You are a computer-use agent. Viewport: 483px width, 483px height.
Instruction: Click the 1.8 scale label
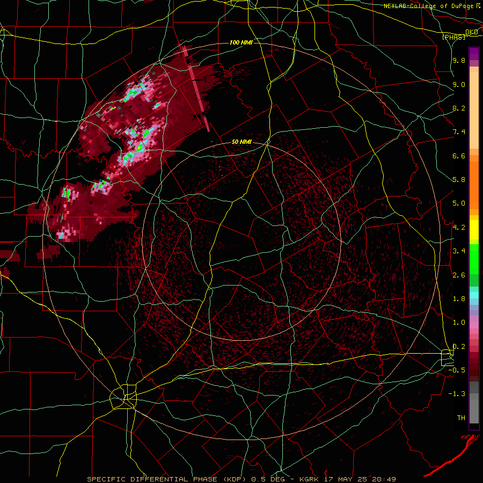[x=459, y=299]
